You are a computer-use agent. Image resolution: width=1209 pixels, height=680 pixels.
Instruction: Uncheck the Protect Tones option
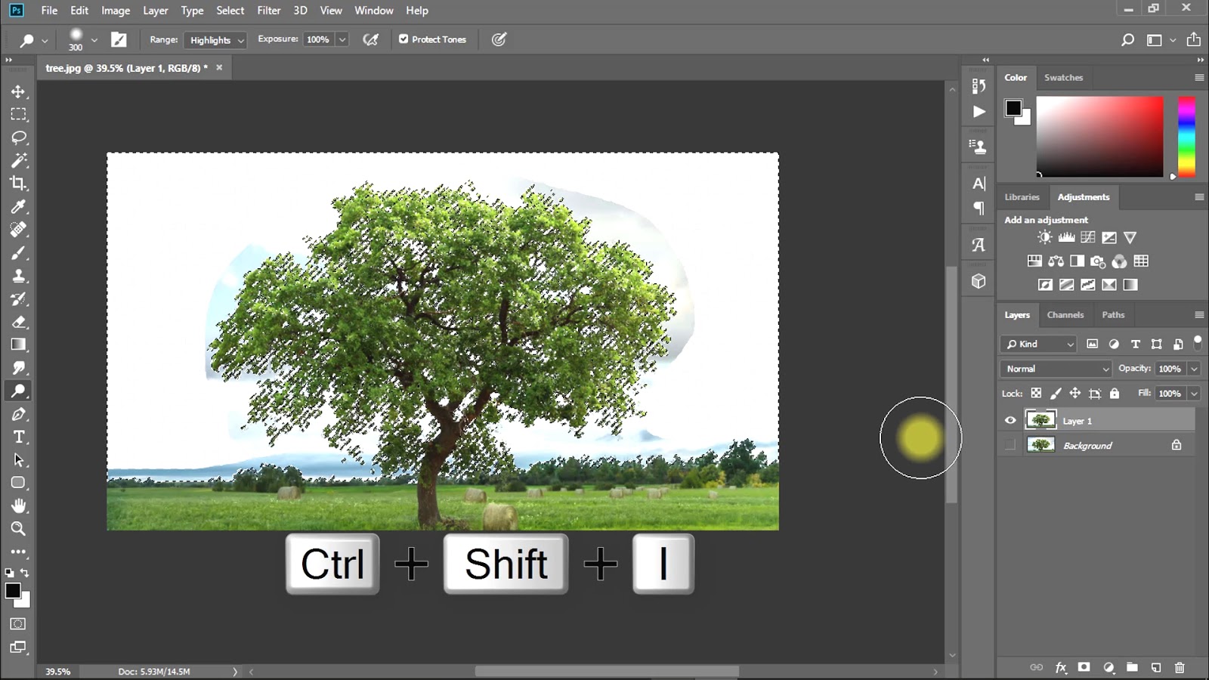coord(404,39)
